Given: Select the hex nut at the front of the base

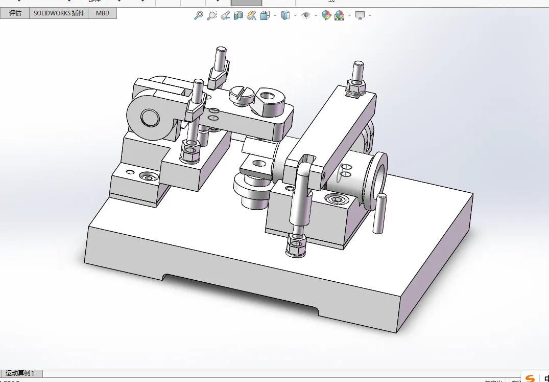Looking at the screenshot, I should click(x=296, y=245).
